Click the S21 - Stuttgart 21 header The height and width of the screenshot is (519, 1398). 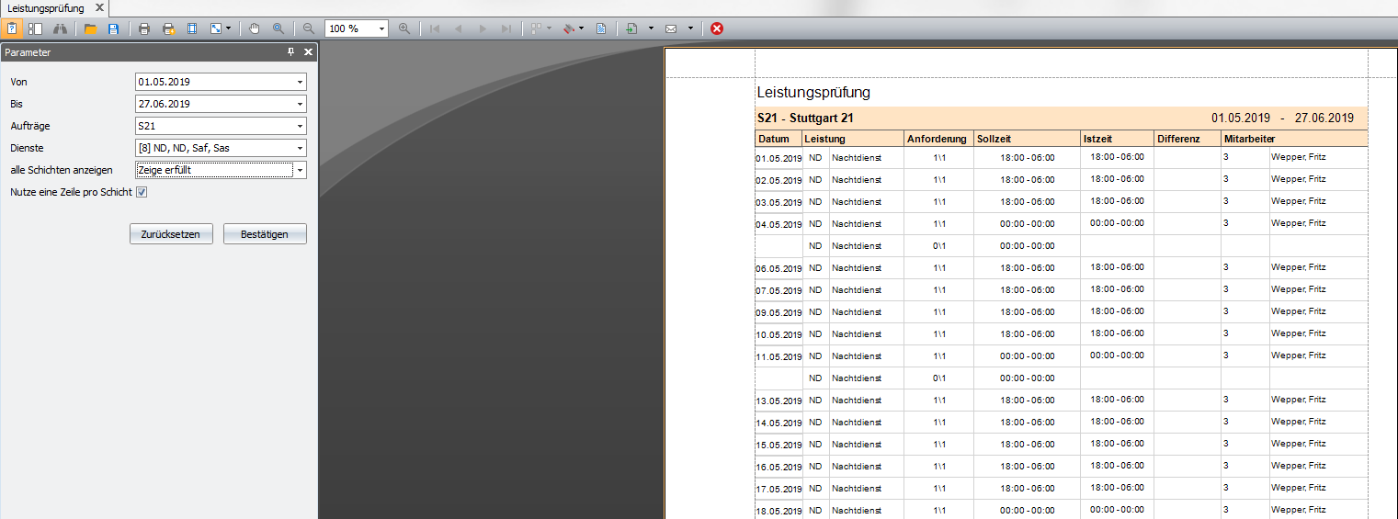coord(805,118)
